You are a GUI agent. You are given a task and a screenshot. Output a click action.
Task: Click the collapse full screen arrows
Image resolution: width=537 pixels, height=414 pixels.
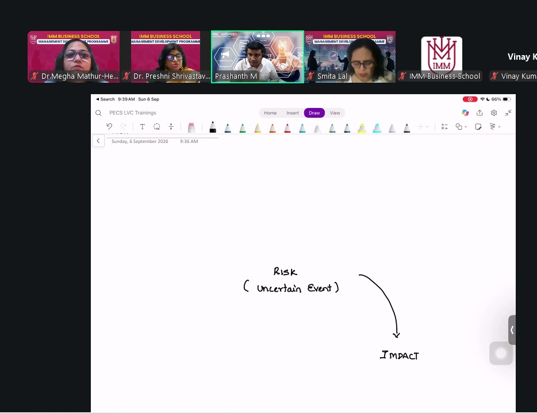click(508, 113)
